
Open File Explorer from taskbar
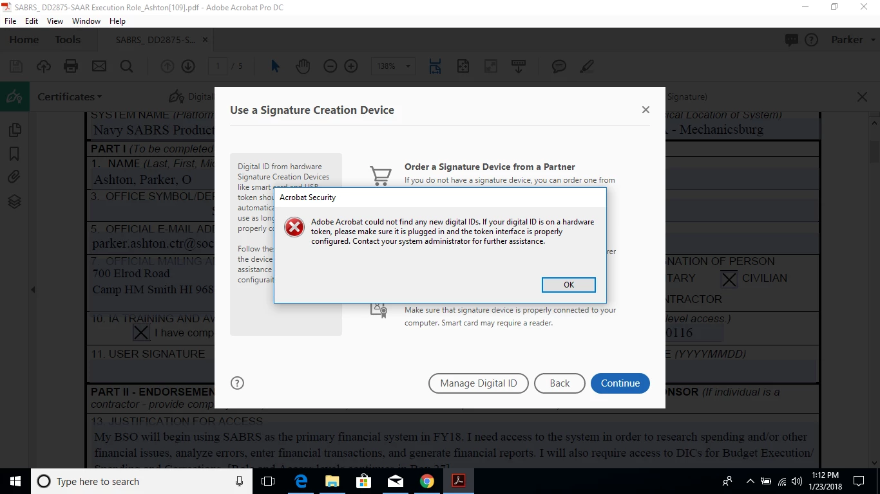pyautogui.click(x=332, y=481)
